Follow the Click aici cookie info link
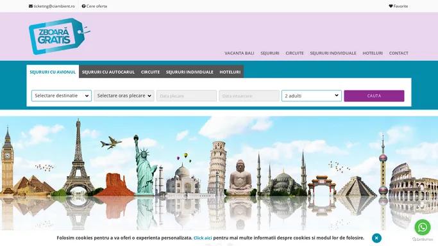The height and width of the screenshot is (246, 438). (x=203, y=238)
